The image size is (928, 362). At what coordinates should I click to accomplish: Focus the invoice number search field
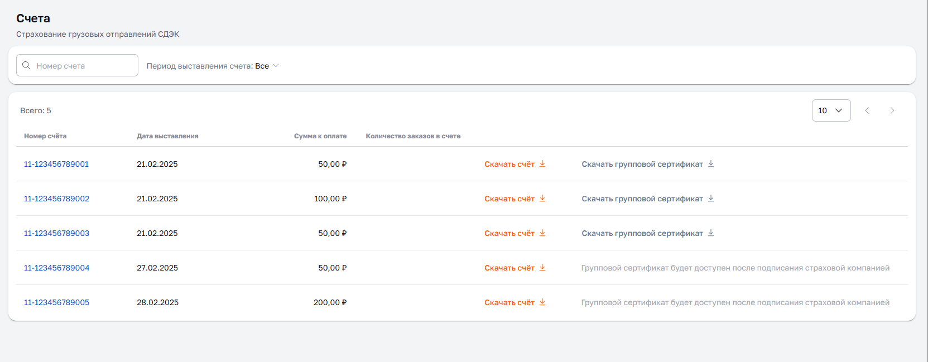(x=84, y=66)
